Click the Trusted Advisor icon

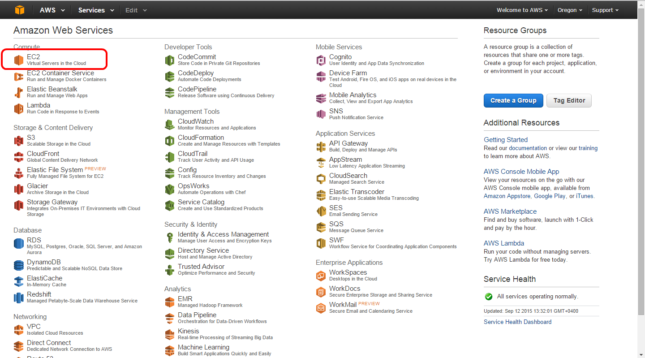pos(170,270)
